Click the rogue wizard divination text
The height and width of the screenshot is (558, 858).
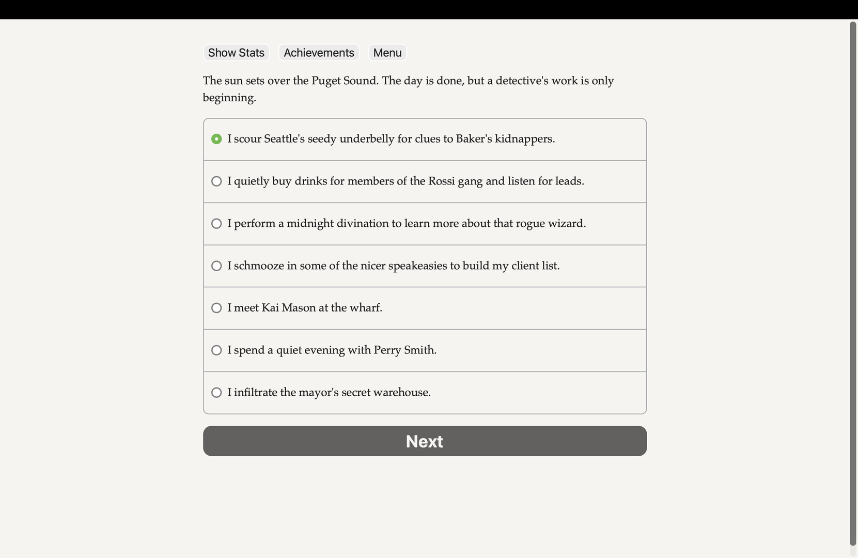pos(407,224)
